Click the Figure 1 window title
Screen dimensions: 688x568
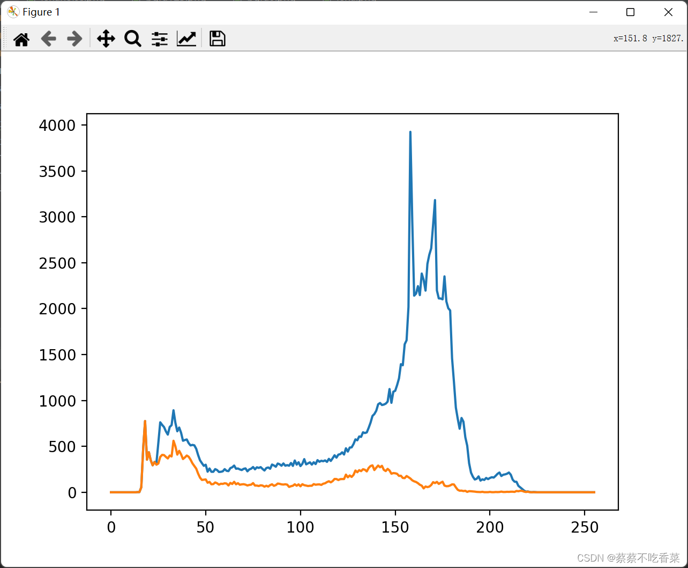(41, 12)
